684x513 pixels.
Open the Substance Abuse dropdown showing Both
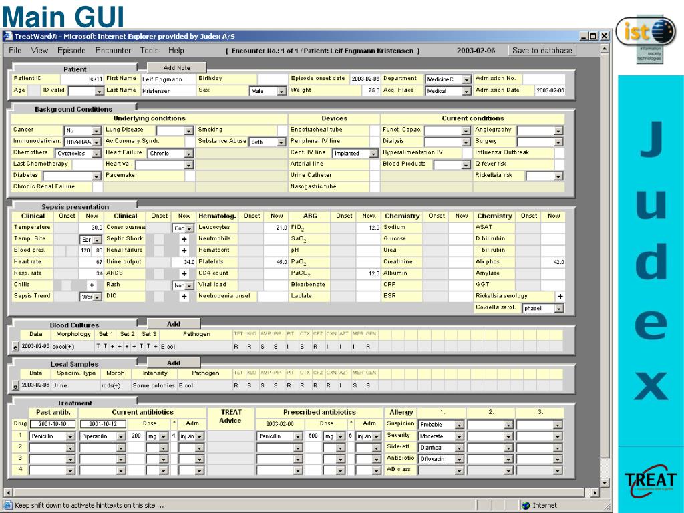[x=268, y=142]
